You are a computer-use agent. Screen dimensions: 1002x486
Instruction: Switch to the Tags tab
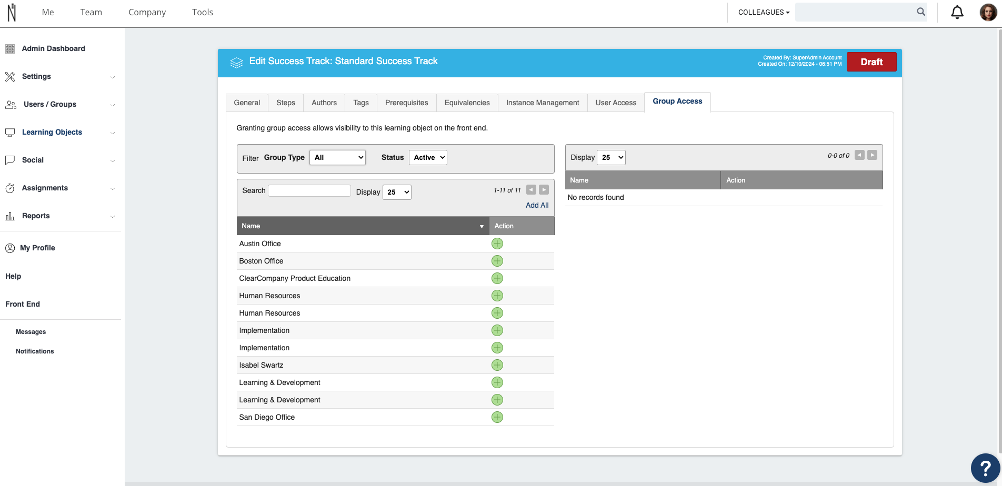[361, 103]
